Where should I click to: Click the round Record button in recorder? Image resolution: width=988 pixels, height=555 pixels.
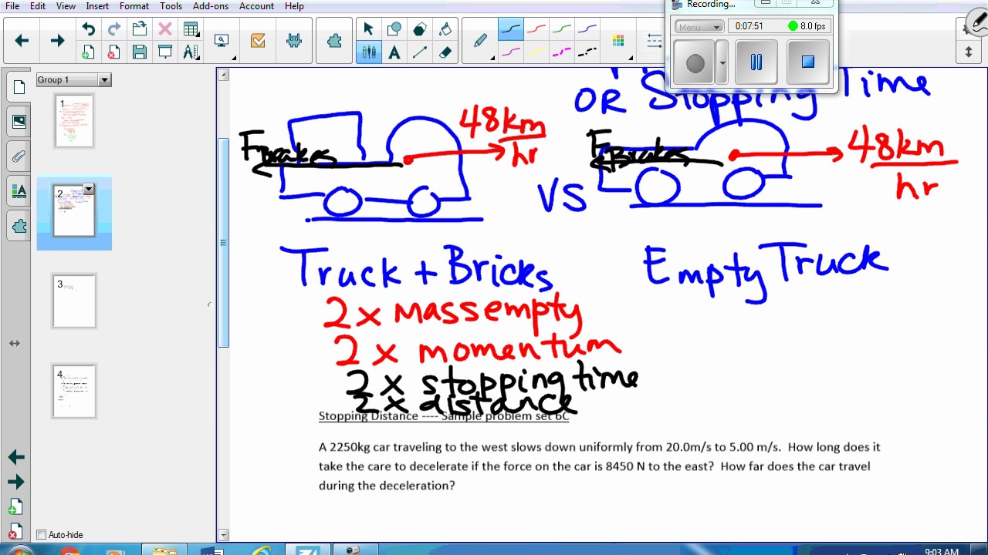point(695,63)
